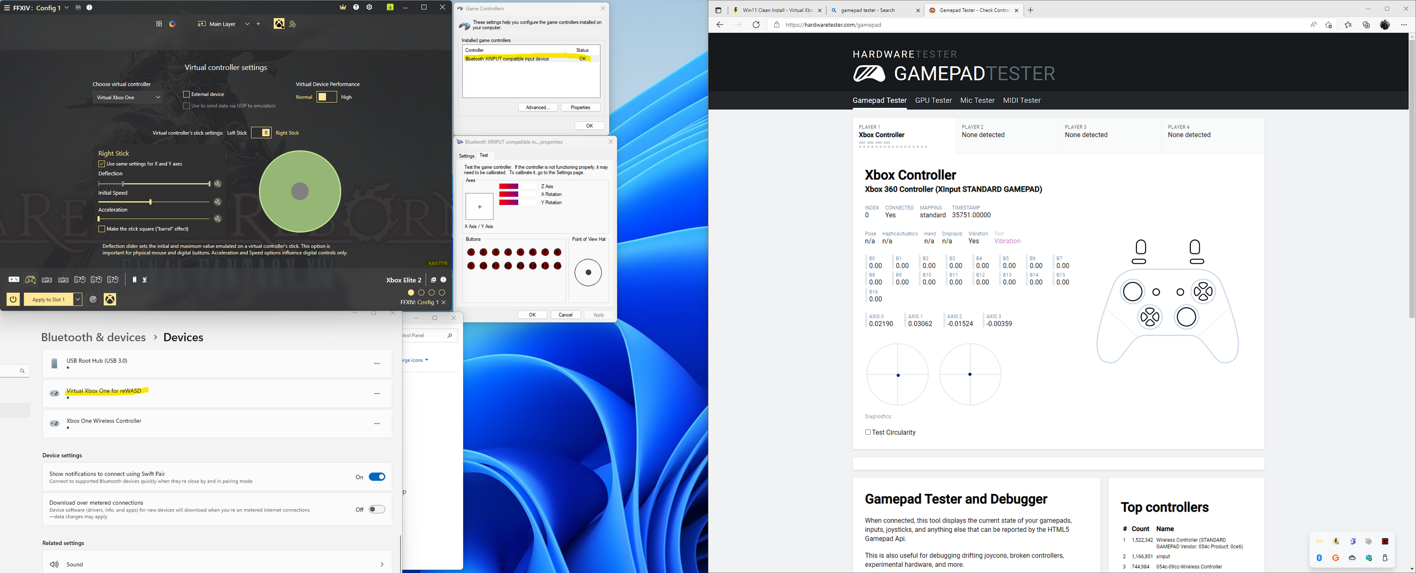Open options for USB Root Hub device

(x=377, y=364)
